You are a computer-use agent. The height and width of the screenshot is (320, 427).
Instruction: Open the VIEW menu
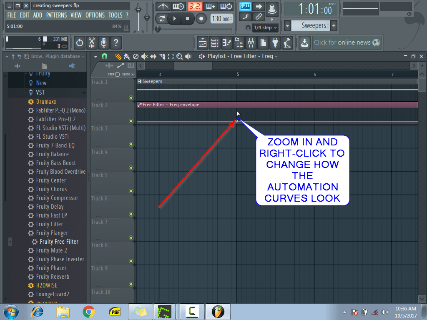76,15
